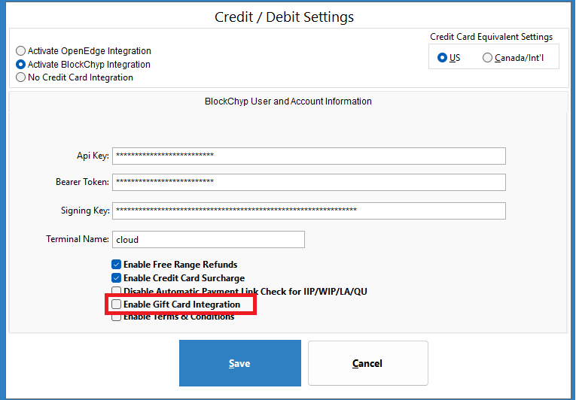Check Enable Terms & Conditions box

pyautogui.click(x=116, y=317)
